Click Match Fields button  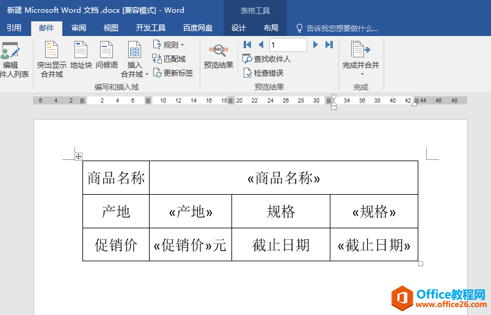tap(169, 59)
